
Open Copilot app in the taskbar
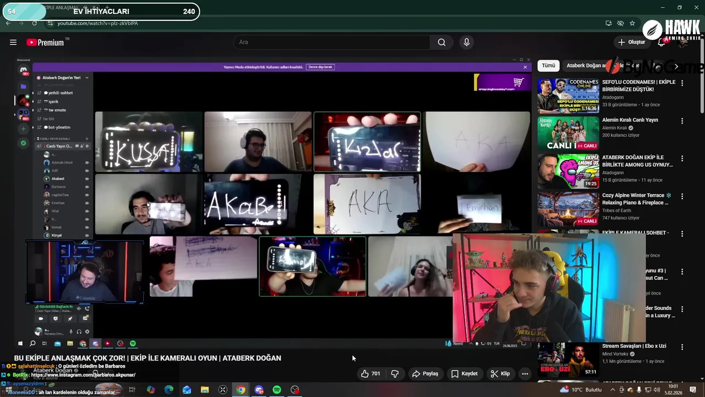[x=150, y=390]
